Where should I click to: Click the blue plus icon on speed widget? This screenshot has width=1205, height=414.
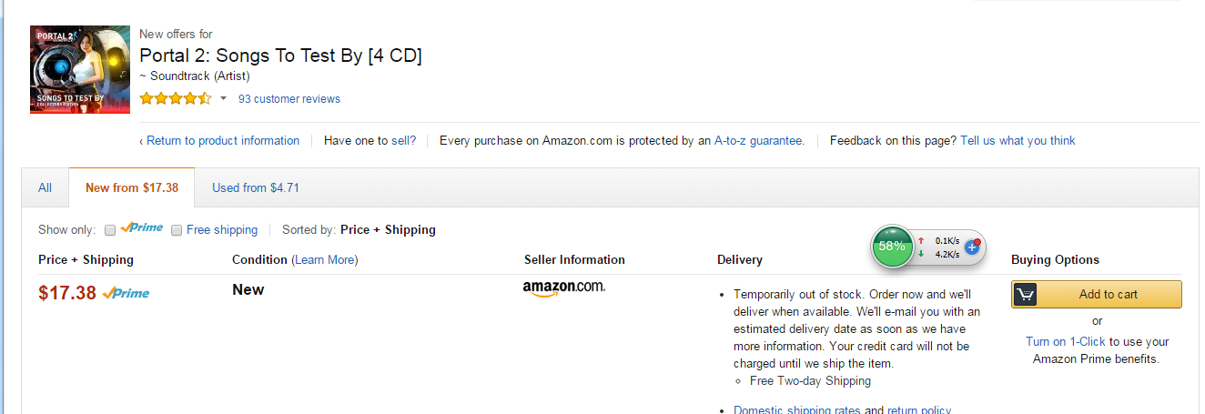click(972, 247)
